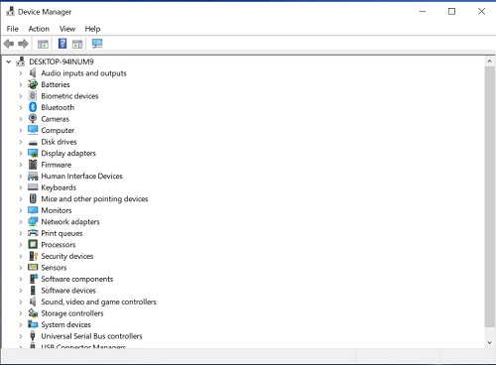Viewport: 496px width, 365px height.
Task: Click the Security devices key icon
Action: [x=33, y=256]
